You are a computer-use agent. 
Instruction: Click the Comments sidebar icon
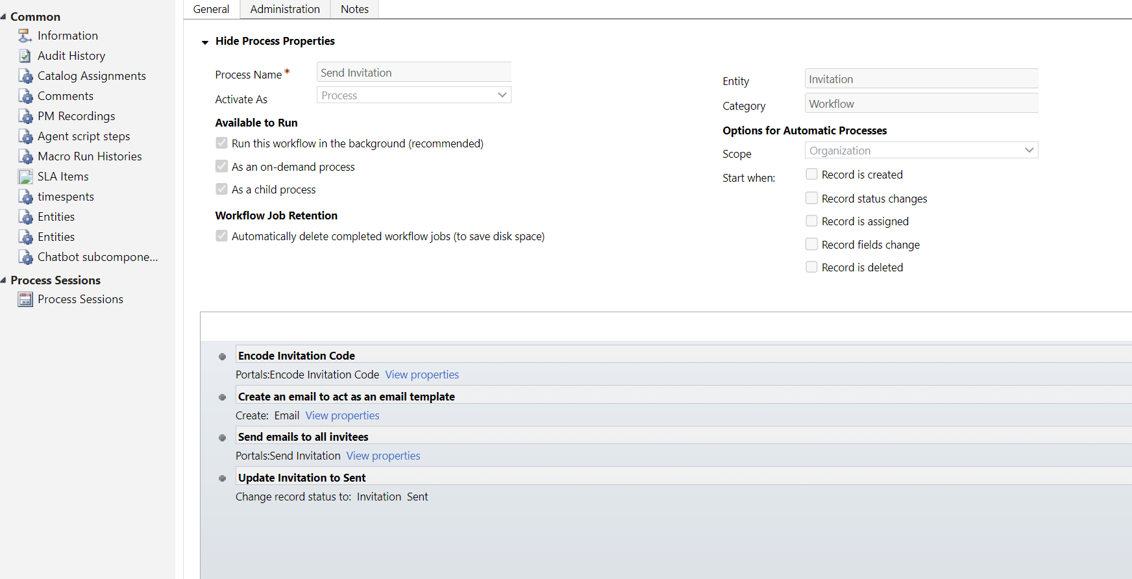pos(25,96)
